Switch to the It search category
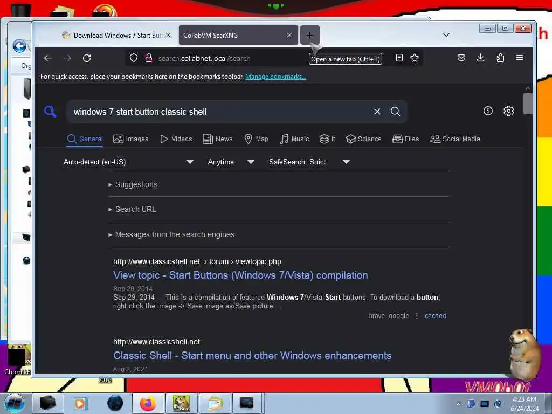552x414 pixels. 327,139
